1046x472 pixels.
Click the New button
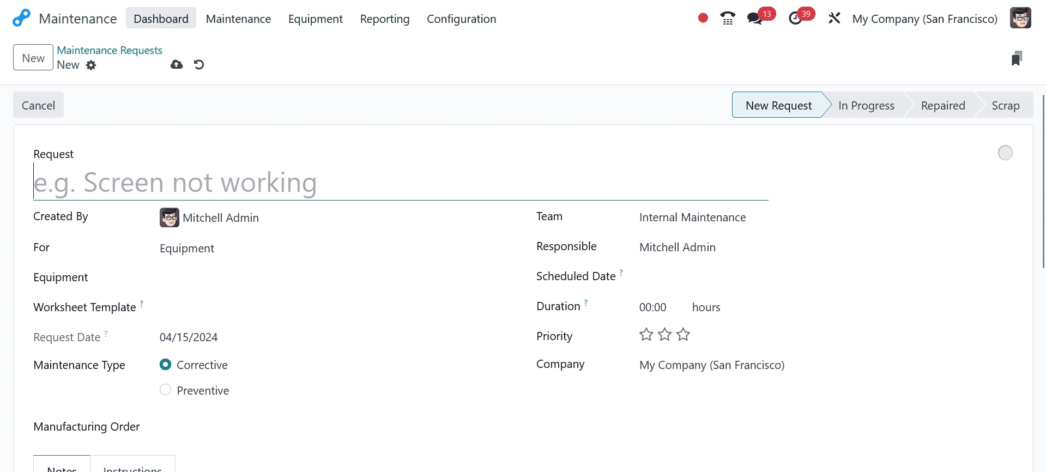click(33, 58)
